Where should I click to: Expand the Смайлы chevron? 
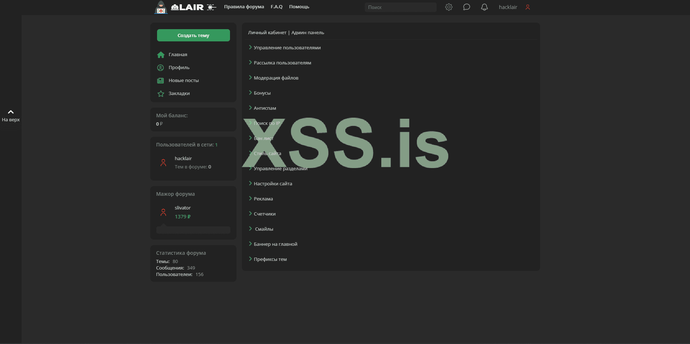point(250,228)
